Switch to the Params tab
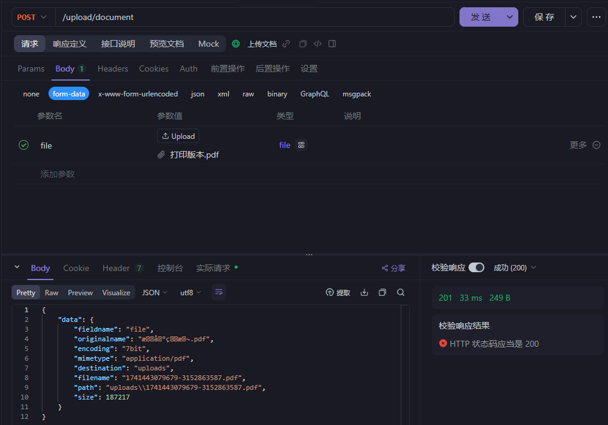 pos(31,69)
